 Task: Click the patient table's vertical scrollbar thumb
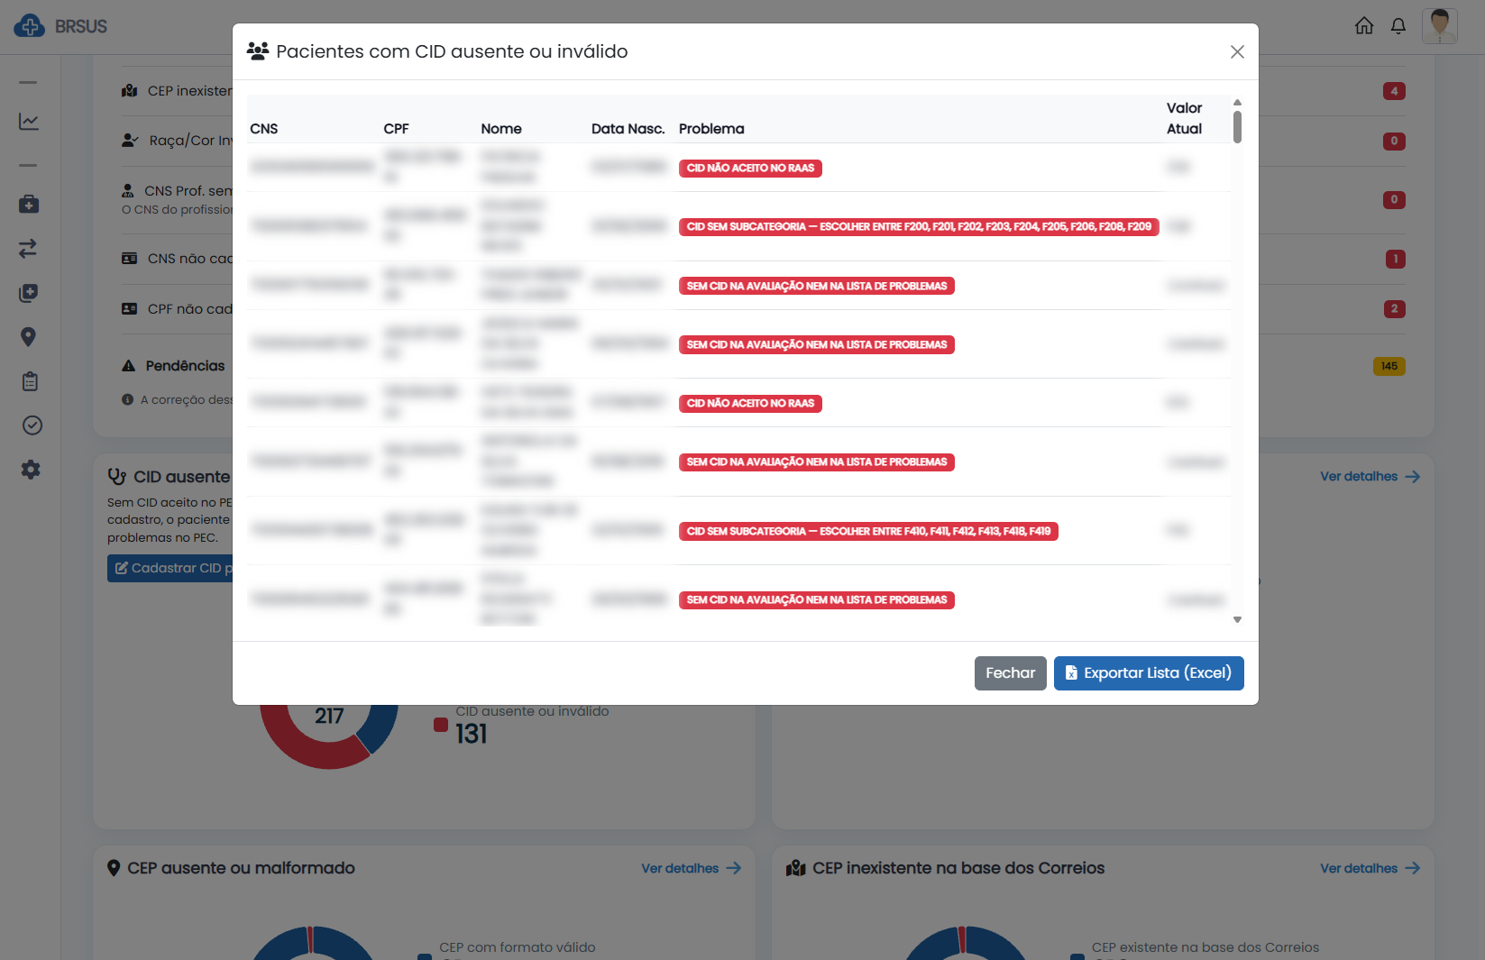click(x=1237, y=127)
